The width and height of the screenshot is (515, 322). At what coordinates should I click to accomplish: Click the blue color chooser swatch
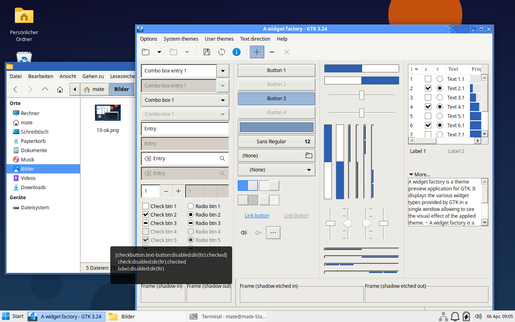pos(276,127)
